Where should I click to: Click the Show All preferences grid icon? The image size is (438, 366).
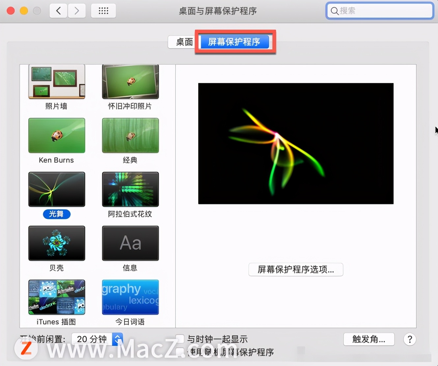[103, 11]
